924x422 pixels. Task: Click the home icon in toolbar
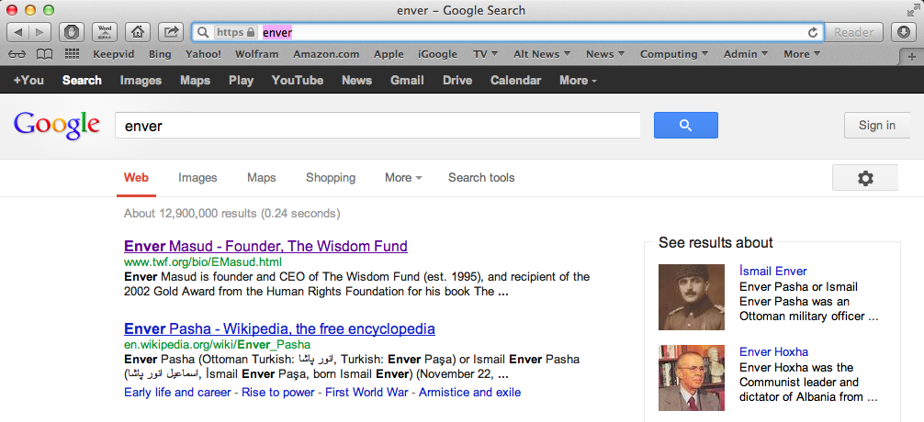point(137,32)
